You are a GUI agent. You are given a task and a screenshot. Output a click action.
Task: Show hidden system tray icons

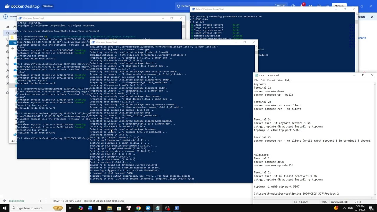click(344, 208)
